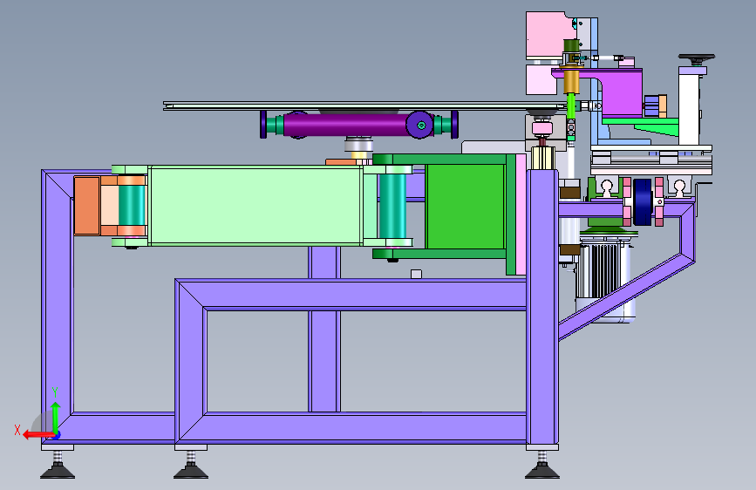The height and width of the screenshot is (490, 756).
Task: Select the brass-colored vertical cylinder
Action: tap(571, 82)
